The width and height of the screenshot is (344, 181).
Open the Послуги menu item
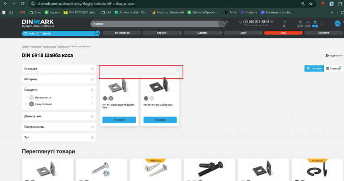click(x=161, y=33)
